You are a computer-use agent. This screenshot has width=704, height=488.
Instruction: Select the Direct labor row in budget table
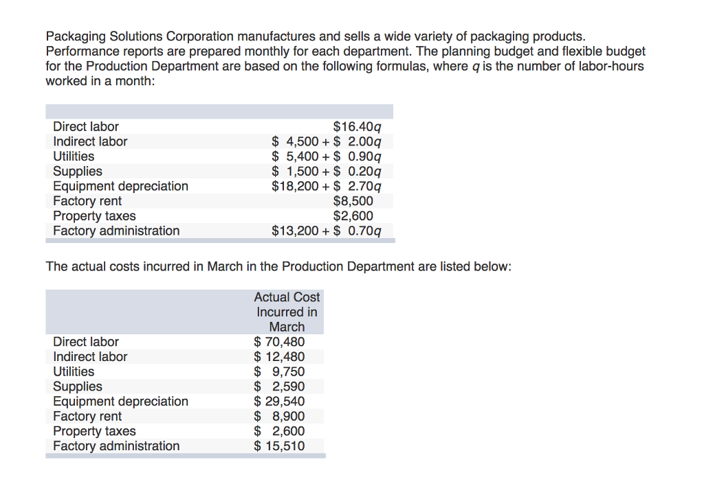85,126
